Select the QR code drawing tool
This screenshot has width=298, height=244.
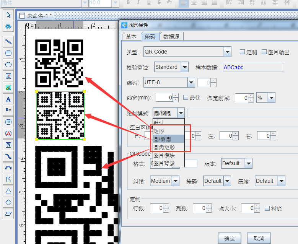pos(8,145)
